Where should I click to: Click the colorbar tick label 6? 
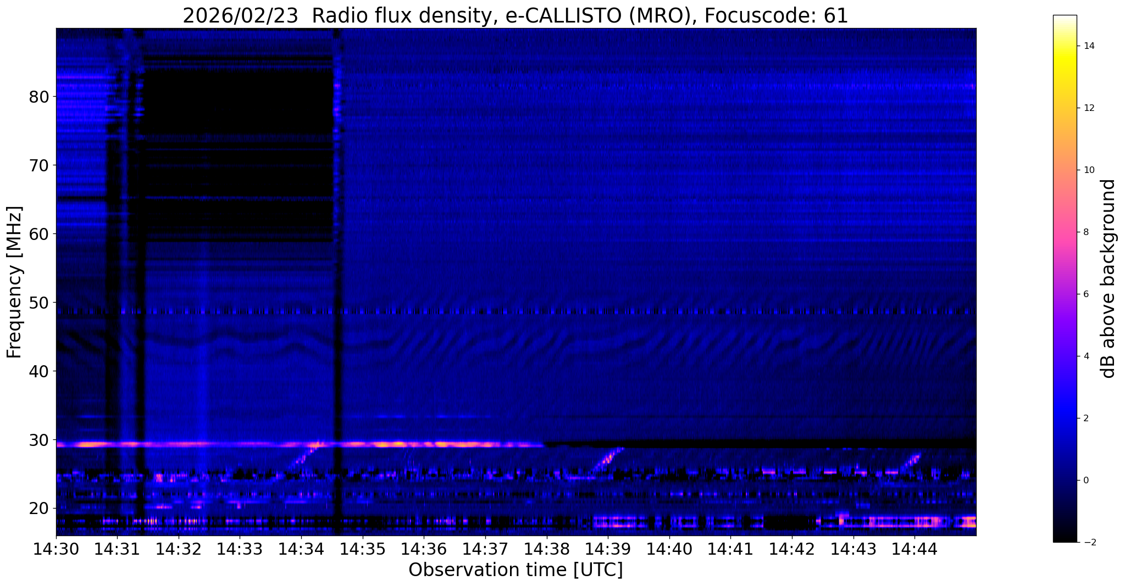click(x=1085, y=294)
